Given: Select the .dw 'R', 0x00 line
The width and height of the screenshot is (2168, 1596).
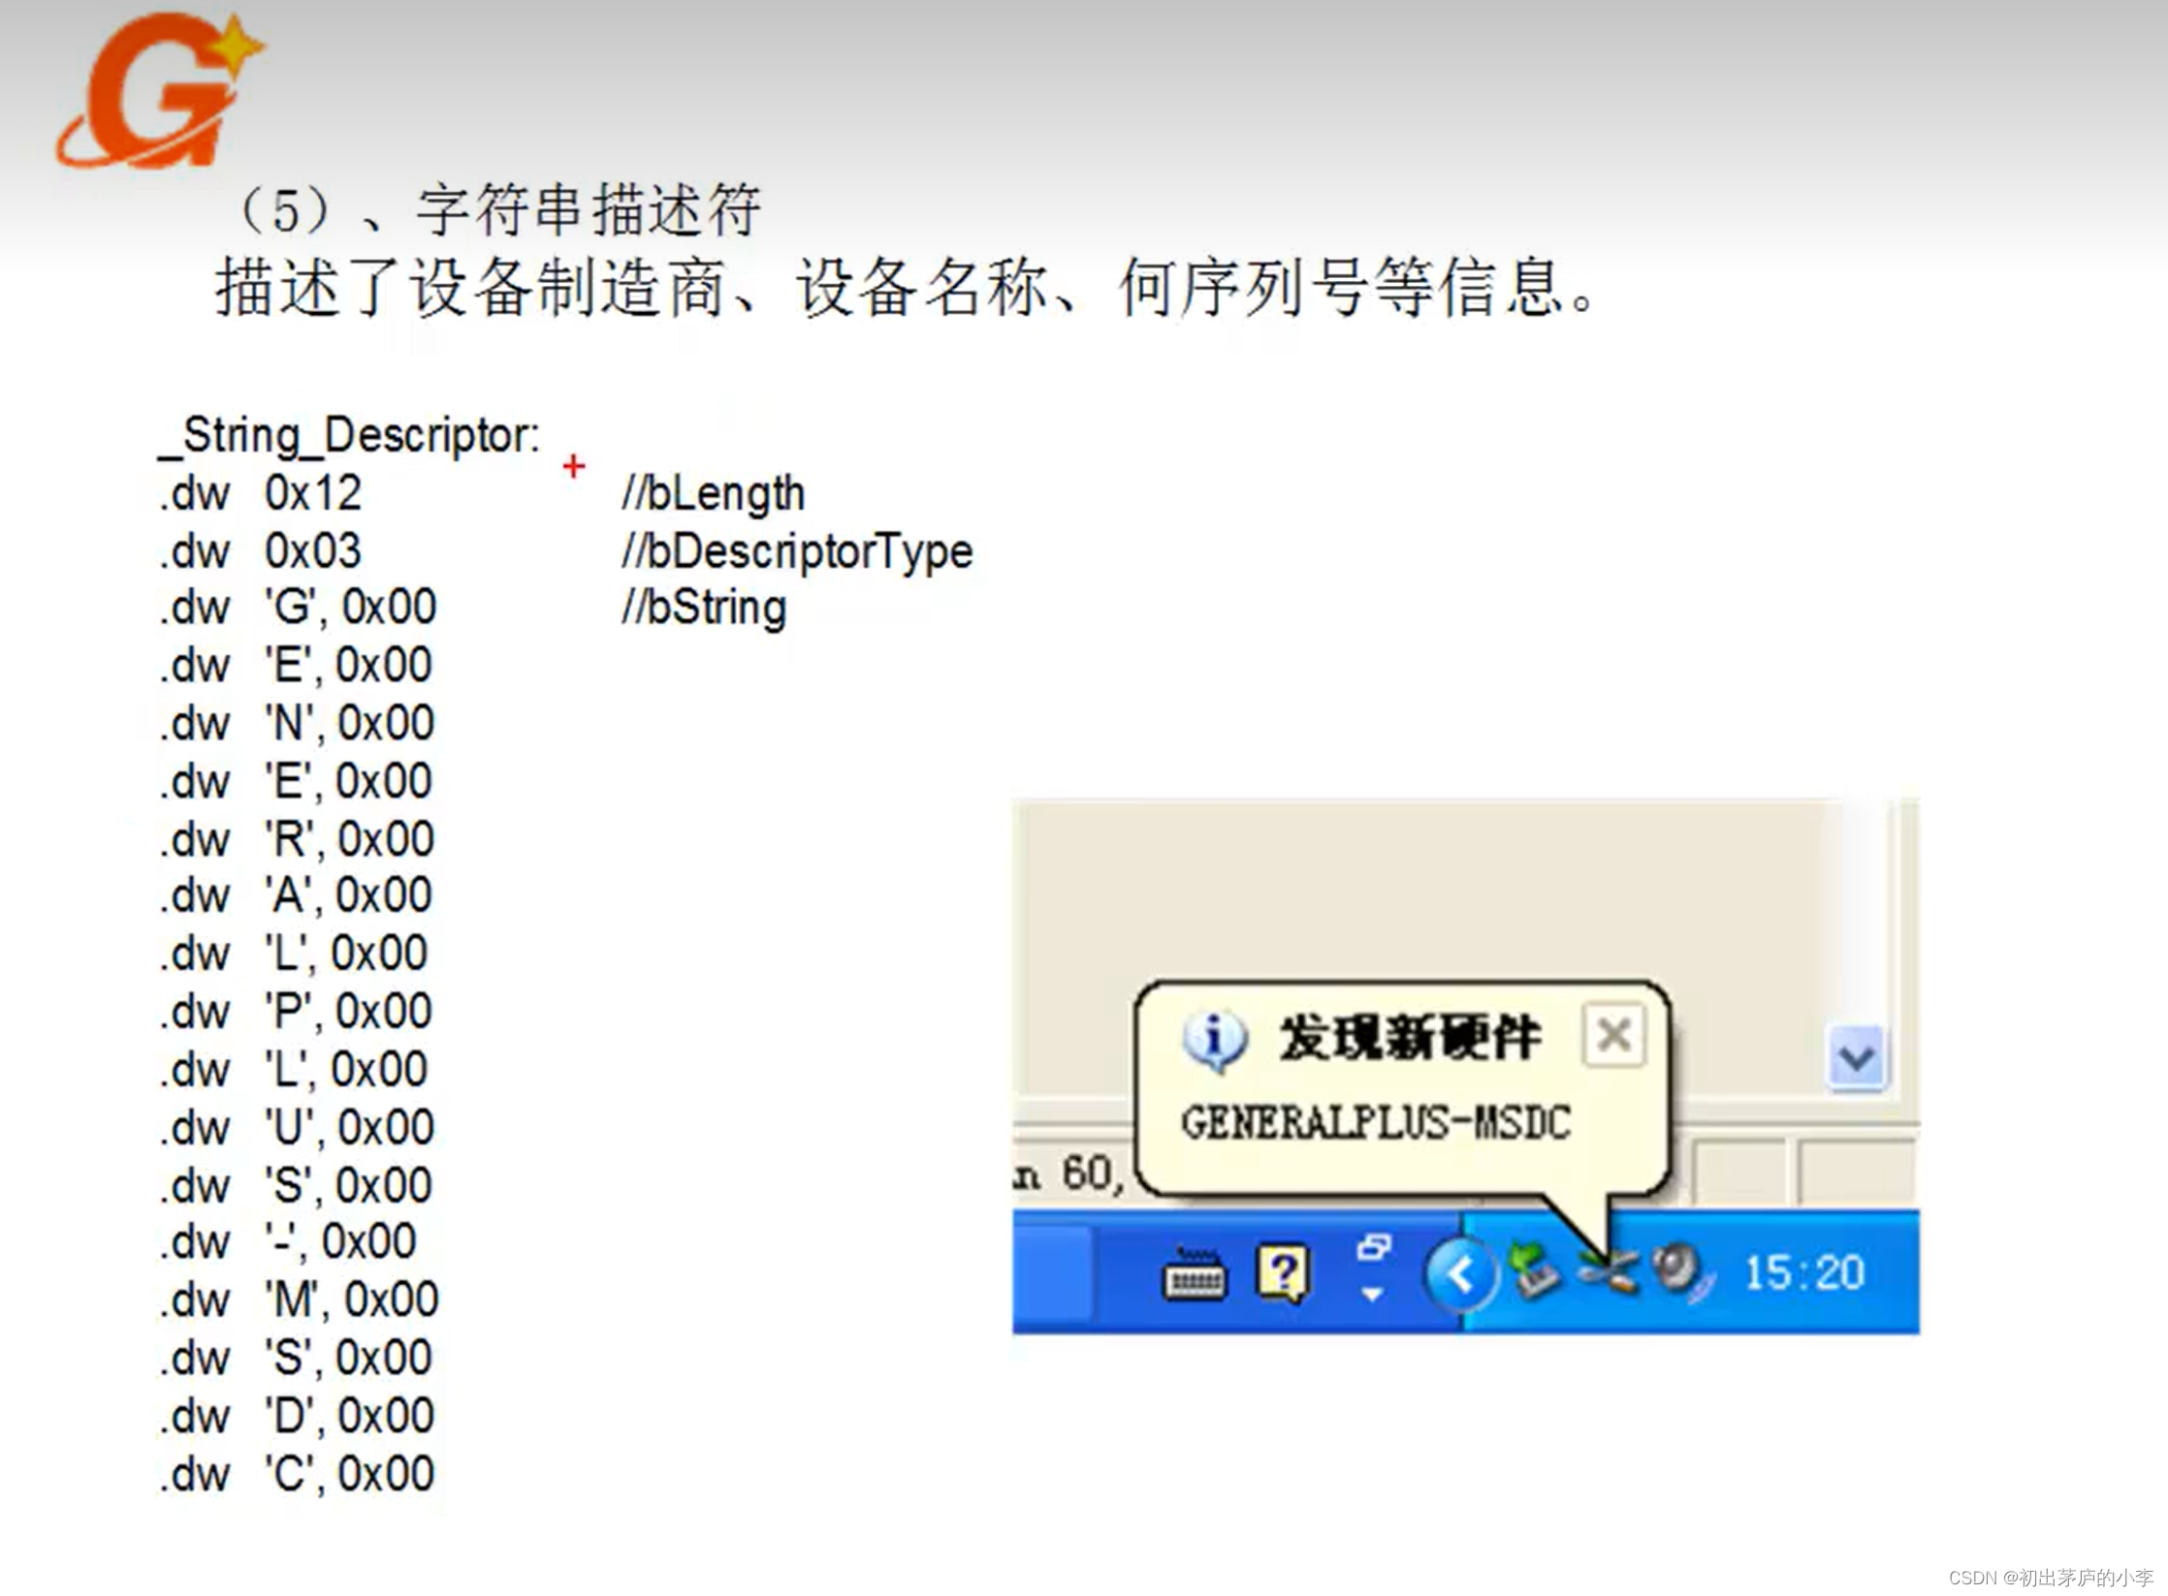Looking at the screenshot, I should [x=297, y=839].
